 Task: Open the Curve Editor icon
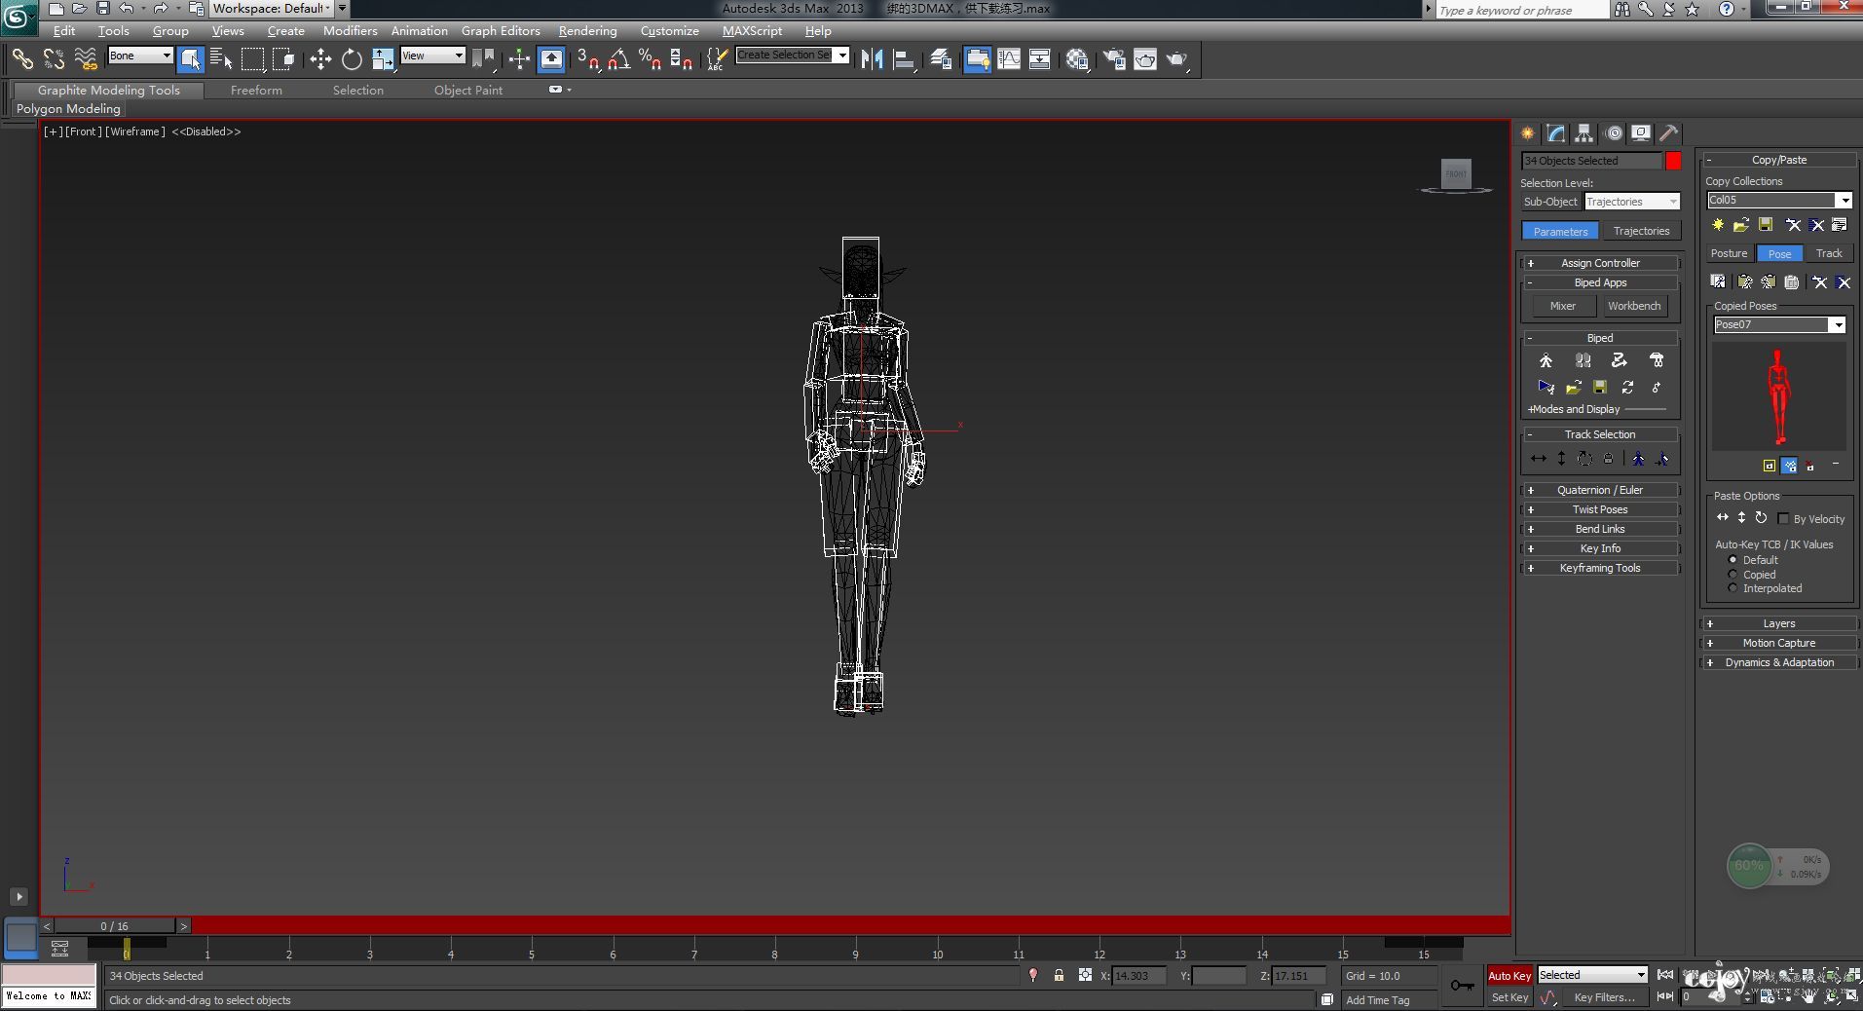click(1009, 59)
